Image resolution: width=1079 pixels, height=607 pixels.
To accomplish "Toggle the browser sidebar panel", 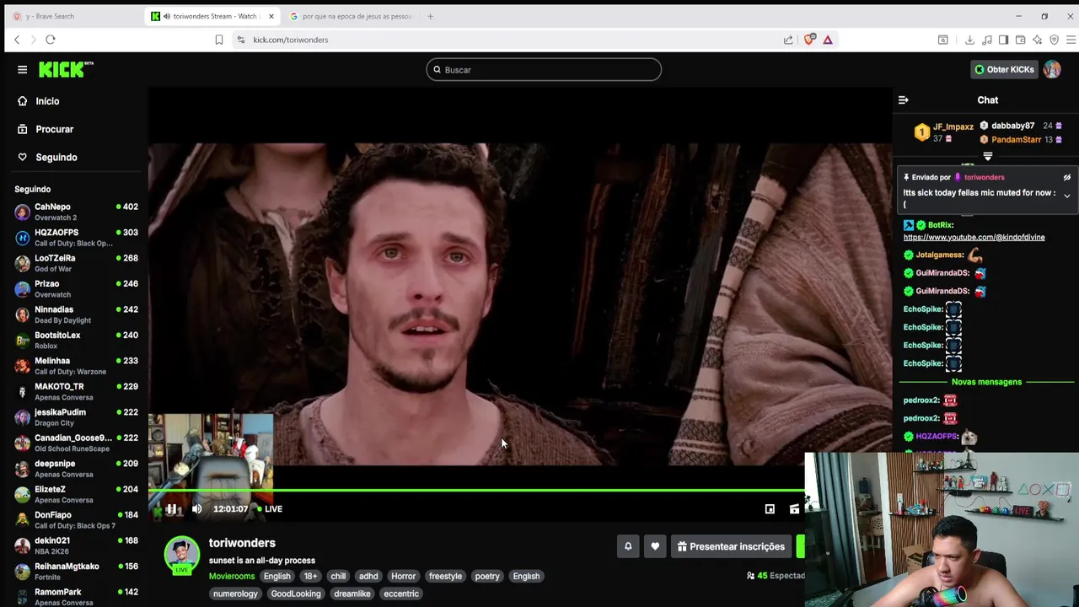I will (1003, 40).
